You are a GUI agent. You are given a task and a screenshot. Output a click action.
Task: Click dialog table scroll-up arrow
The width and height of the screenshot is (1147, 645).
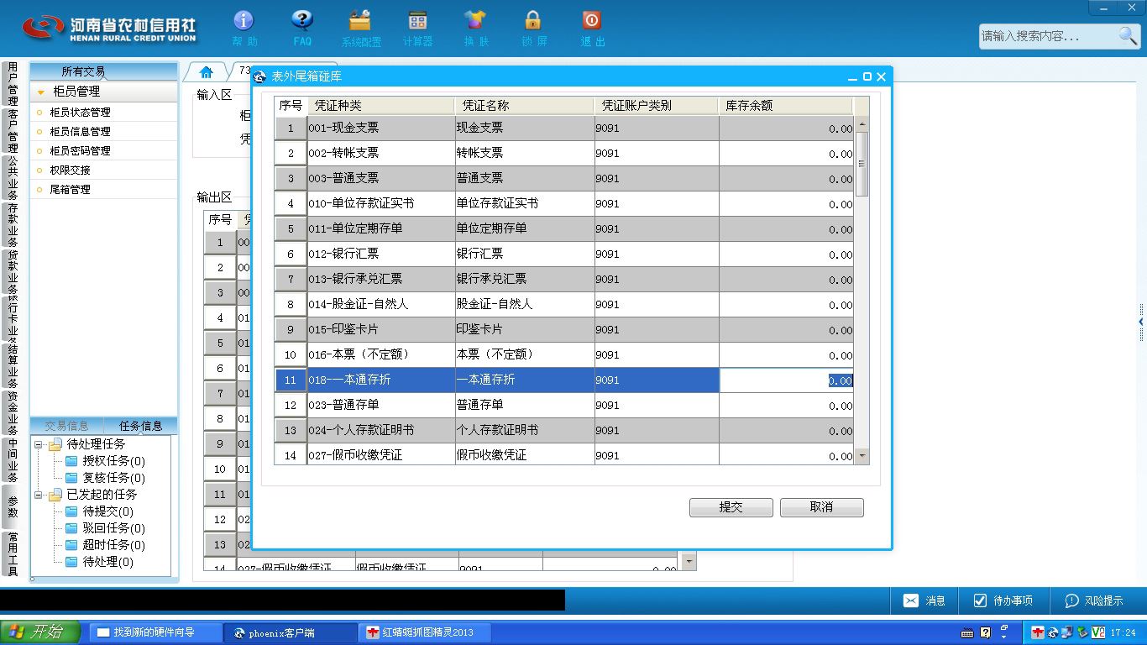coord(862,124)
